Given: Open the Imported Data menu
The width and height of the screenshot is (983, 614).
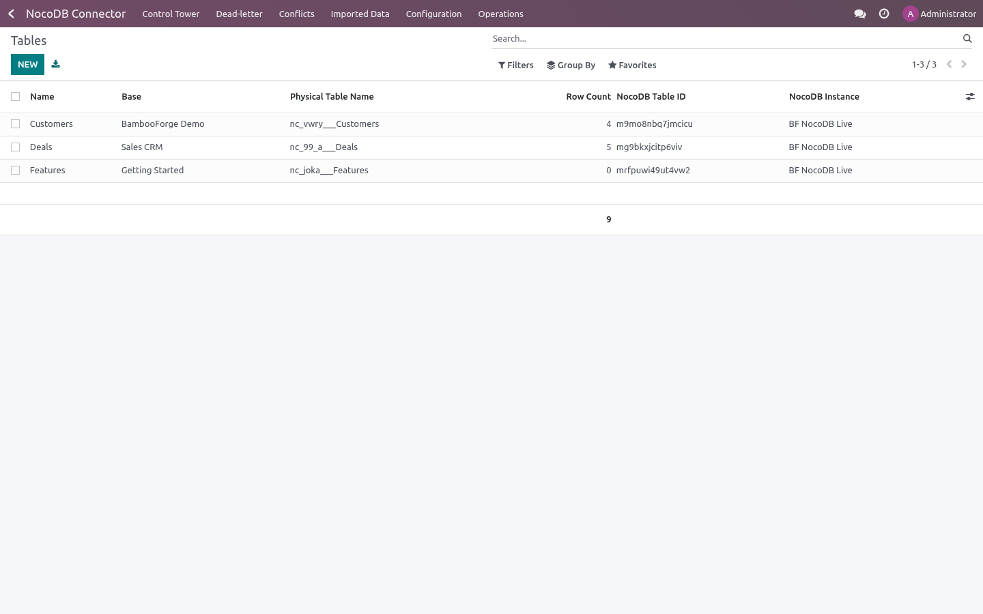Looking at the screenshot, I should [360, 14].
